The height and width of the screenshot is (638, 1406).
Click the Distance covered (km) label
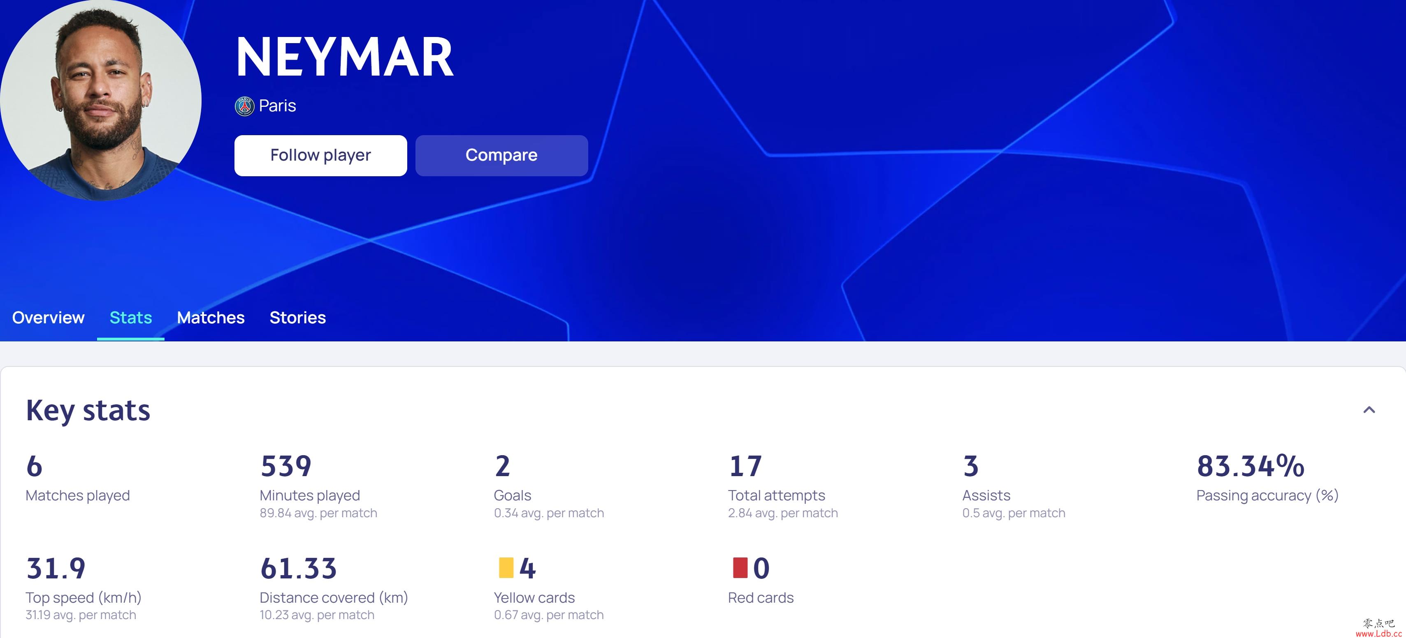click(x=334, y=598)
